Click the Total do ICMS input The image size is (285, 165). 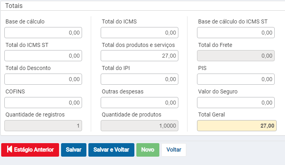click(140, 33)
